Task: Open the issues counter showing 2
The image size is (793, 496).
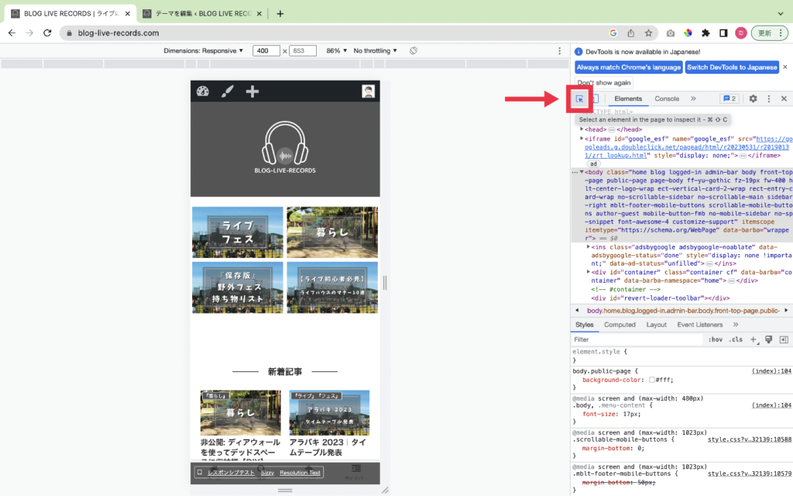Action: pyautogui.click(x=729, y=98)
